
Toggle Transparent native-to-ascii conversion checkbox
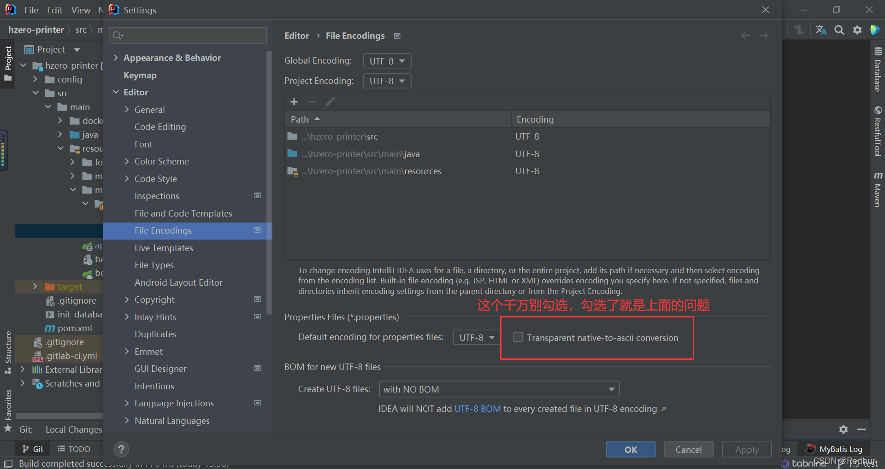tap(518, 337)
